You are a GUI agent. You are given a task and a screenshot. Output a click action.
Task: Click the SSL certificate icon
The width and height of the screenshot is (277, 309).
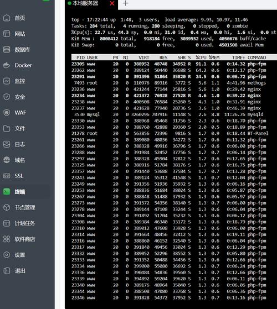pos(7,176)
